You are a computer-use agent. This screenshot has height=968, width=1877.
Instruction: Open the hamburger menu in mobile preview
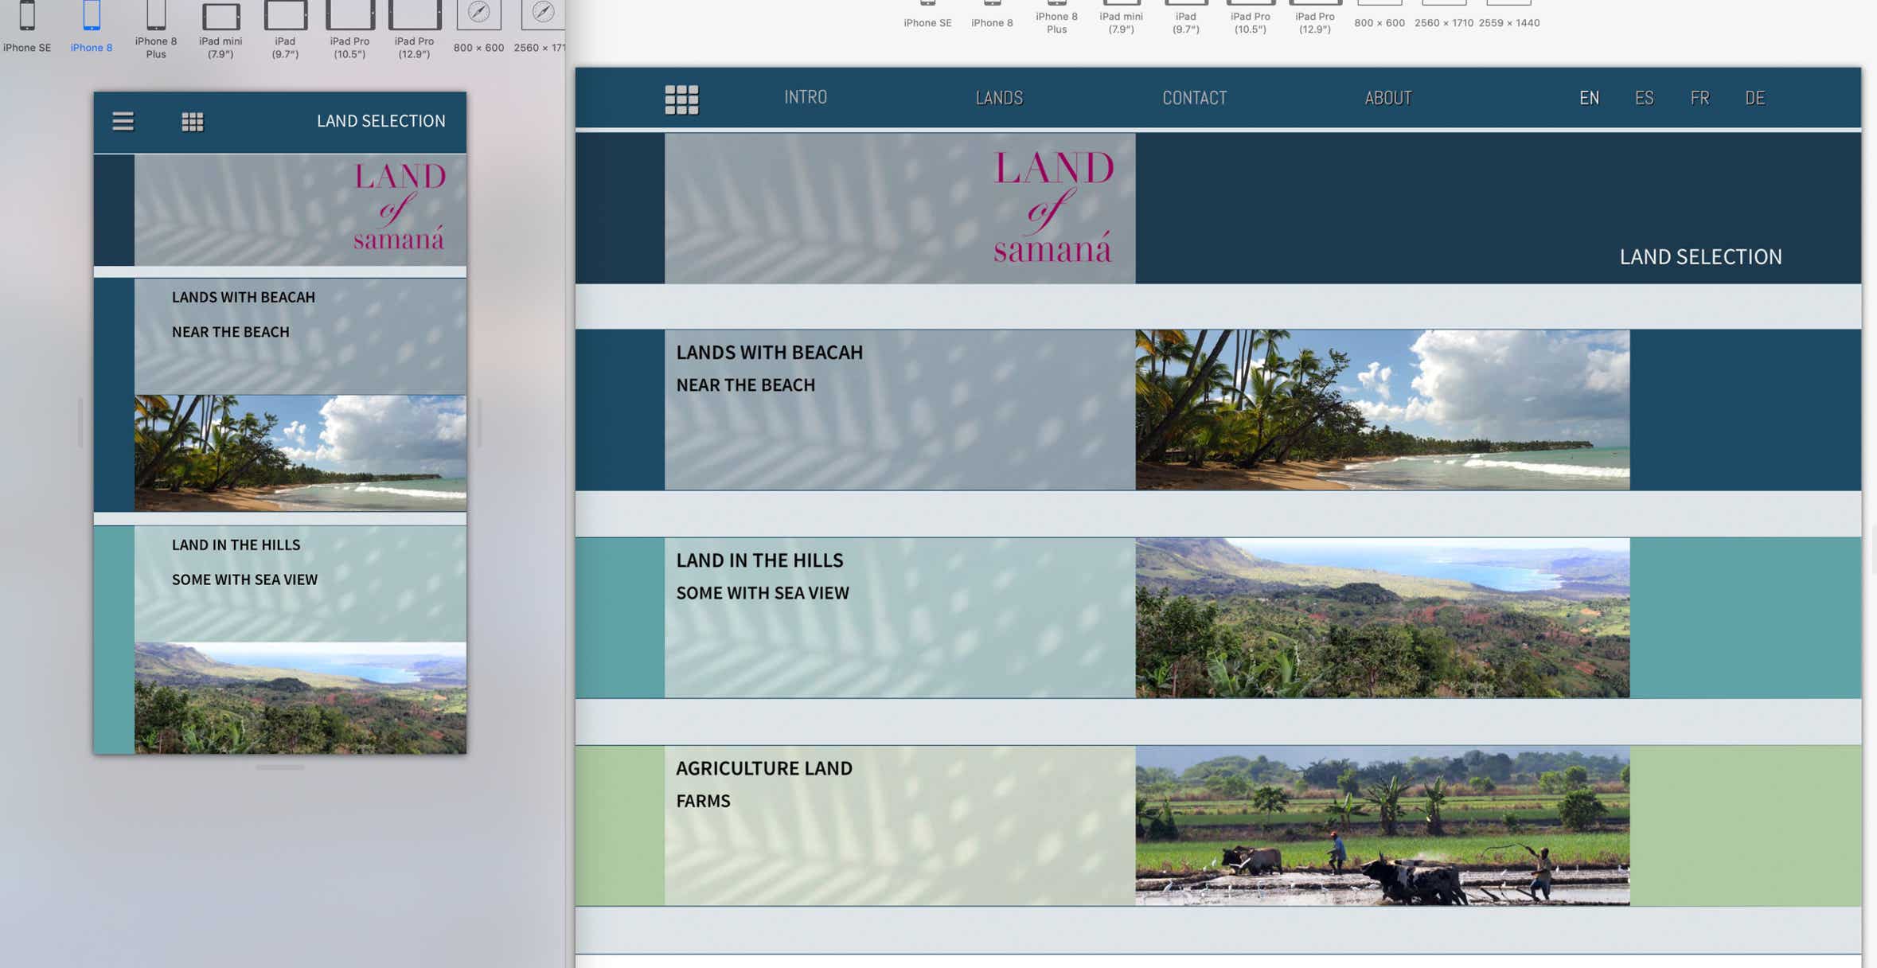(123, 121)
